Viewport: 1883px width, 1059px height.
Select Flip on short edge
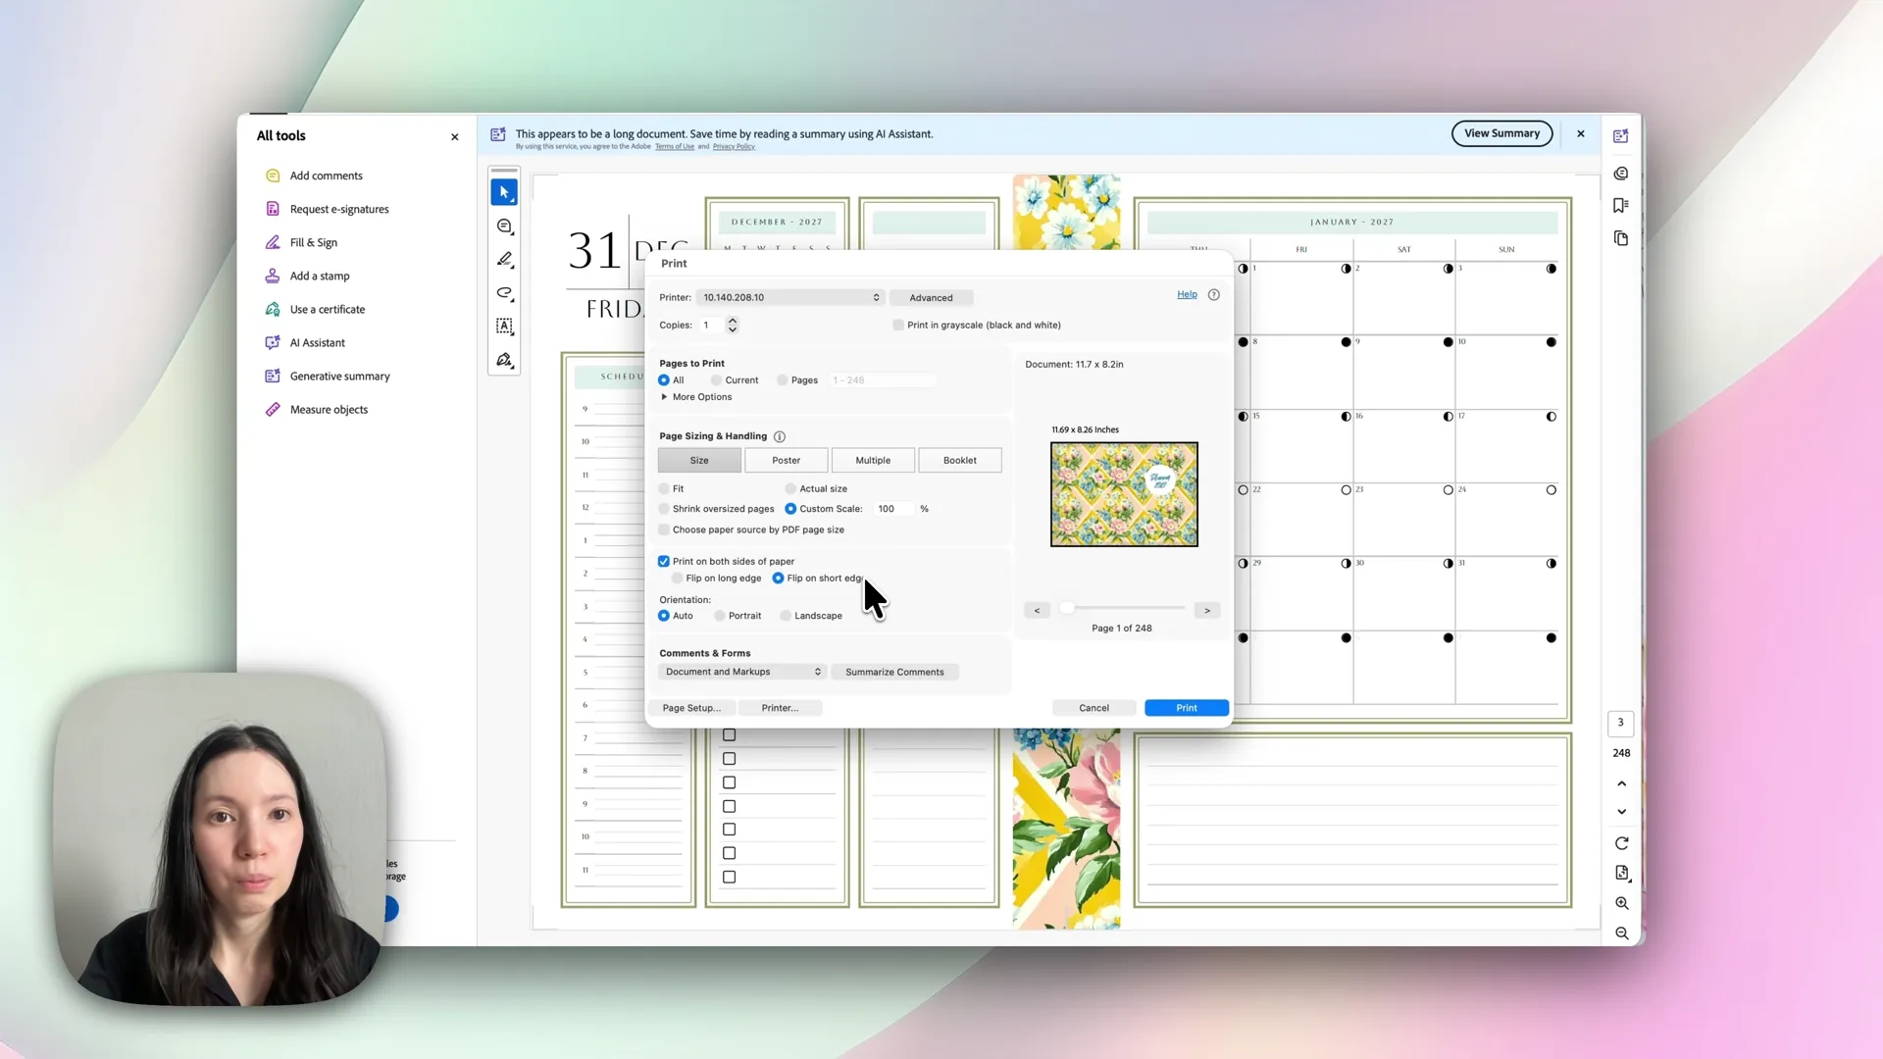point(779,579)
